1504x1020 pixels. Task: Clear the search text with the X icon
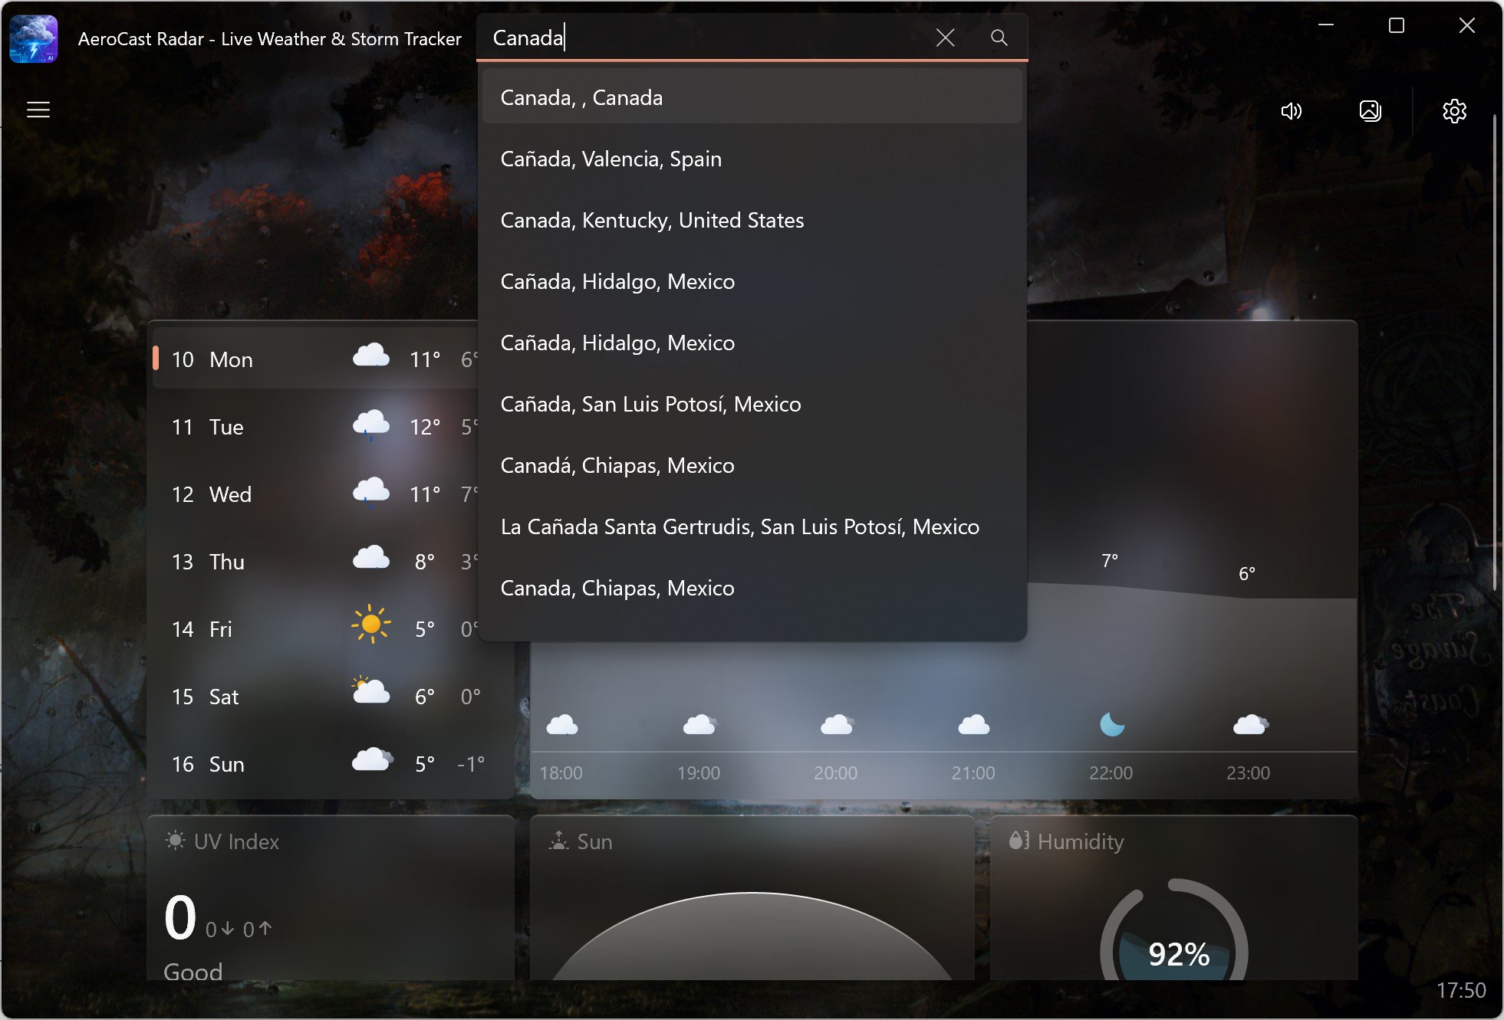tap(945, 37)
